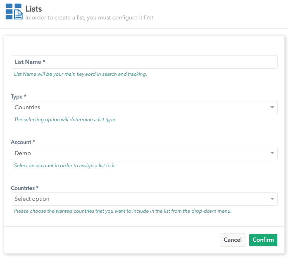Click the Account dropdown arrow

[x=272, y=154]
